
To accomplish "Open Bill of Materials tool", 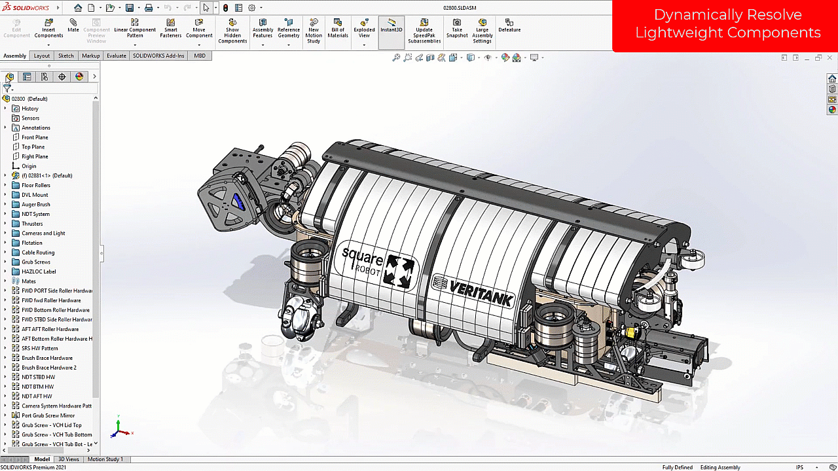I will click(338, 28).
